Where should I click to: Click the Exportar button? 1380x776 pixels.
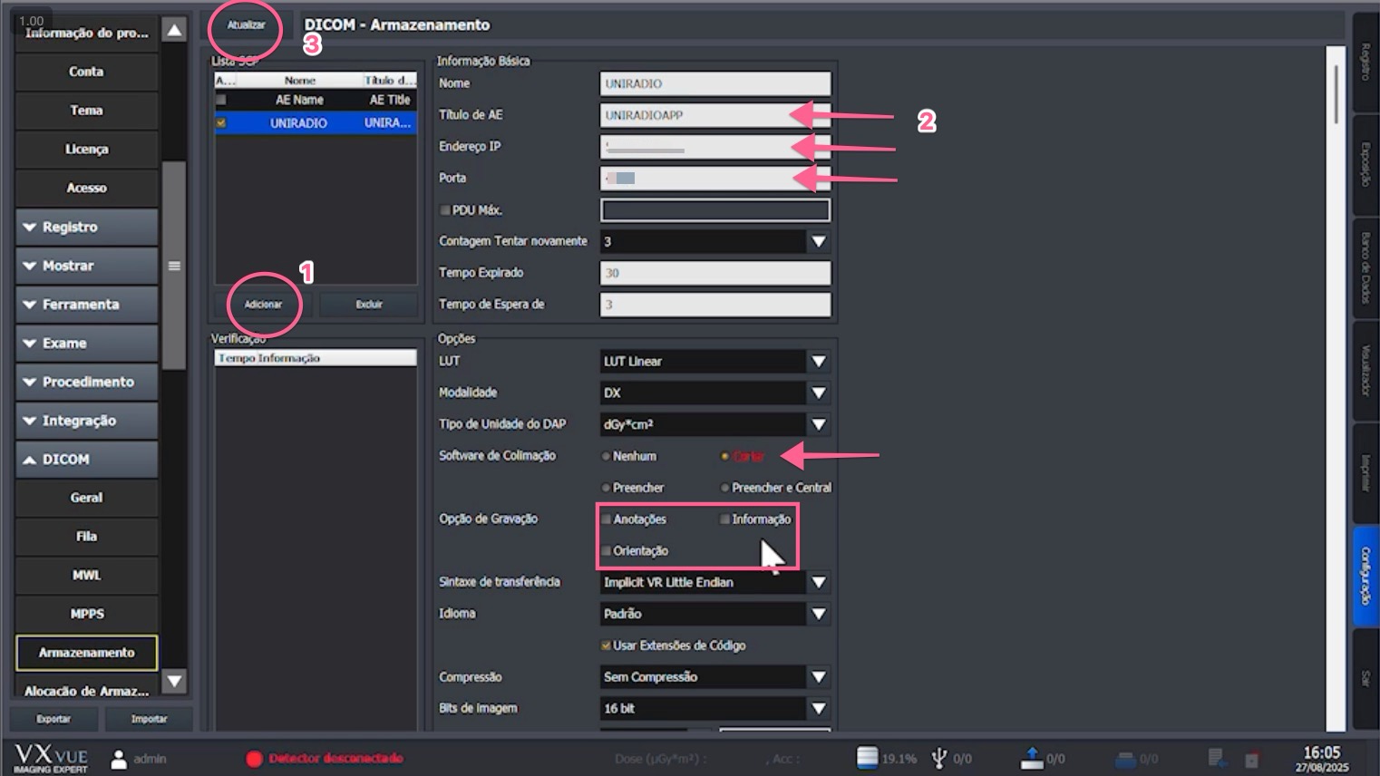[x=54, y=718]
